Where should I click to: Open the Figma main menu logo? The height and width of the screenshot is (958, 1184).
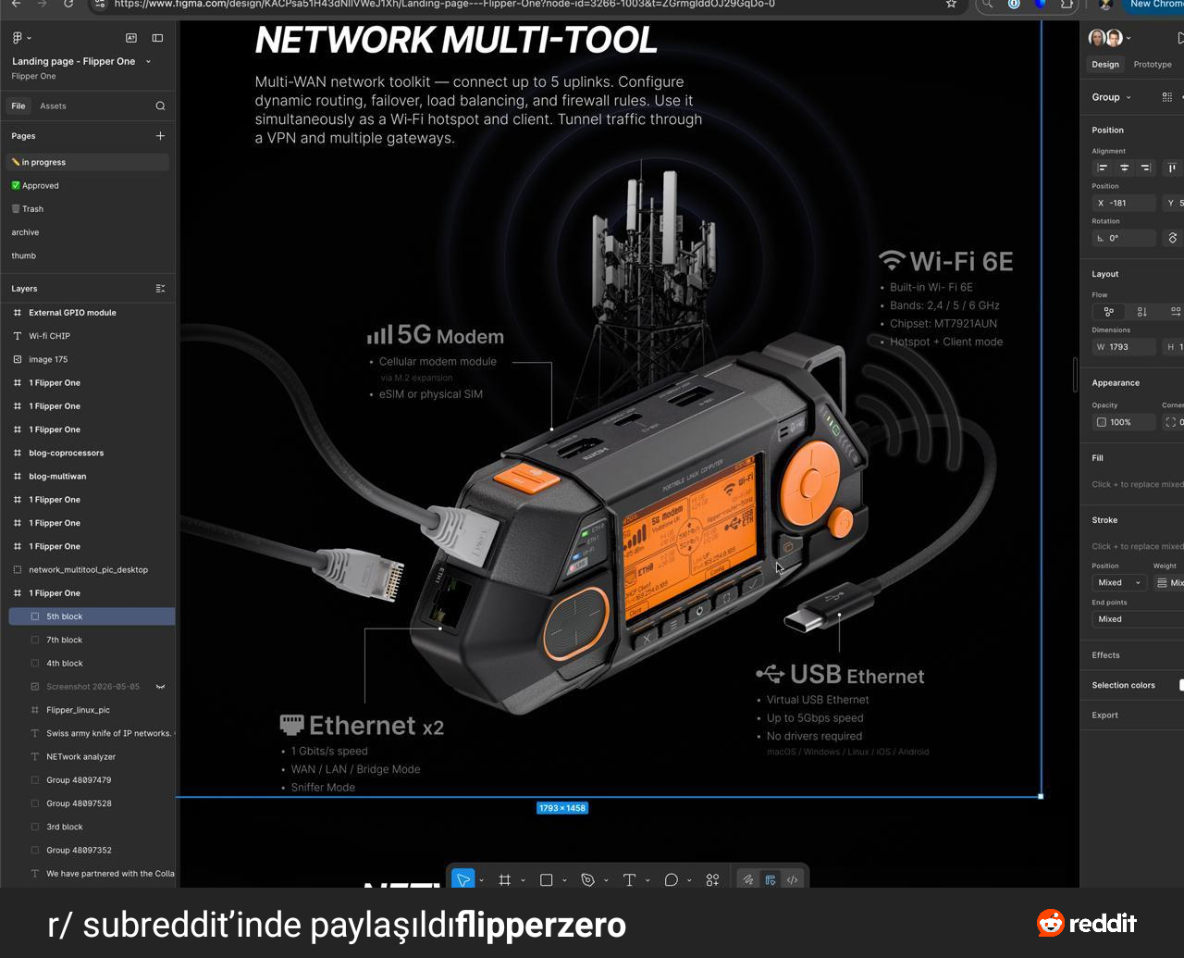[17, 38]
